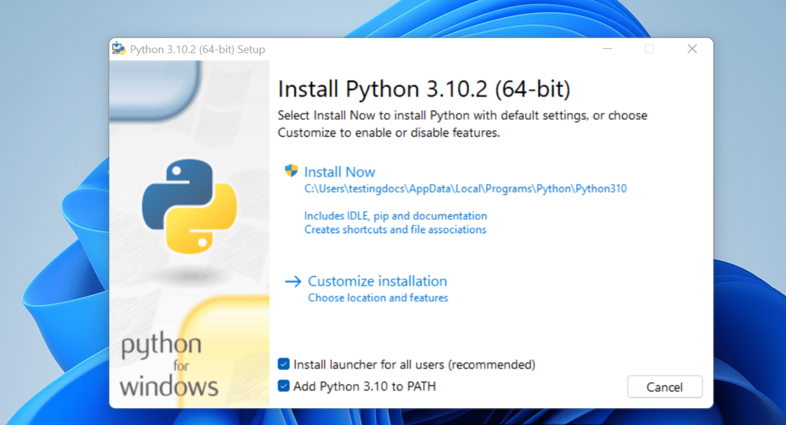This screenshot has height=425, width=786.
Task: Minimize the Python Setup window
Action: [608, 49]
